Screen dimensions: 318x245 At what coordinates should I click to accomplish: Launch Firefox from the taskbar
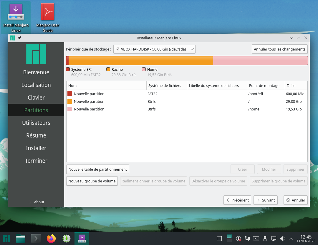(51, 239)
